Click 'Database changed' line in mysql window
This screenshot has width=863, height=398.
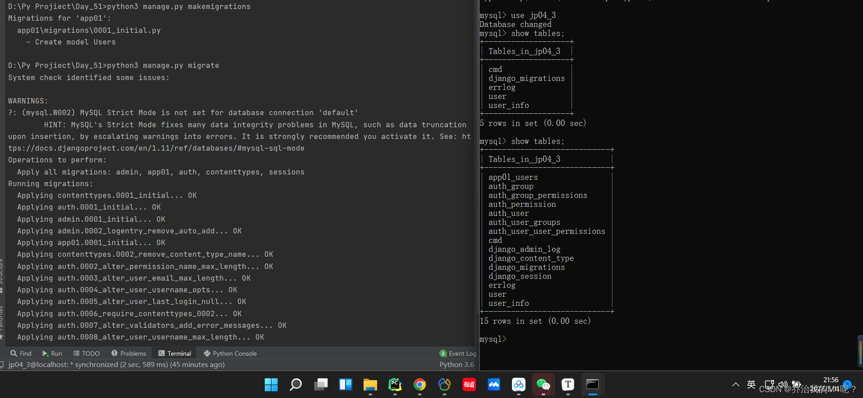tap(515, 24)
